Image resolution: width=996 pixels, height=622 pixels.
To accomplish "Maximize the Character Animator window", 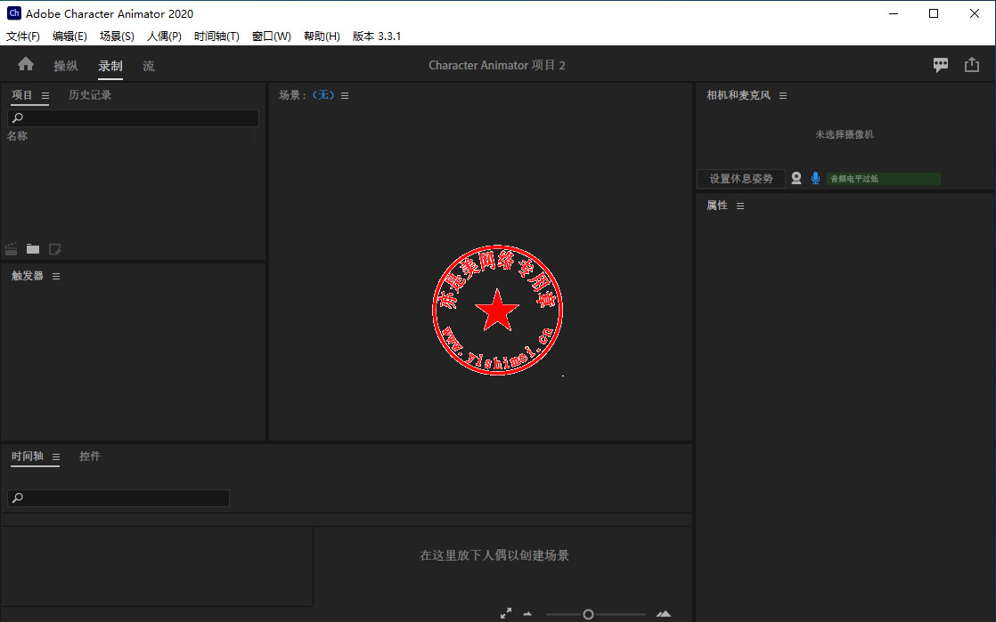I will [x=934, y=13].
